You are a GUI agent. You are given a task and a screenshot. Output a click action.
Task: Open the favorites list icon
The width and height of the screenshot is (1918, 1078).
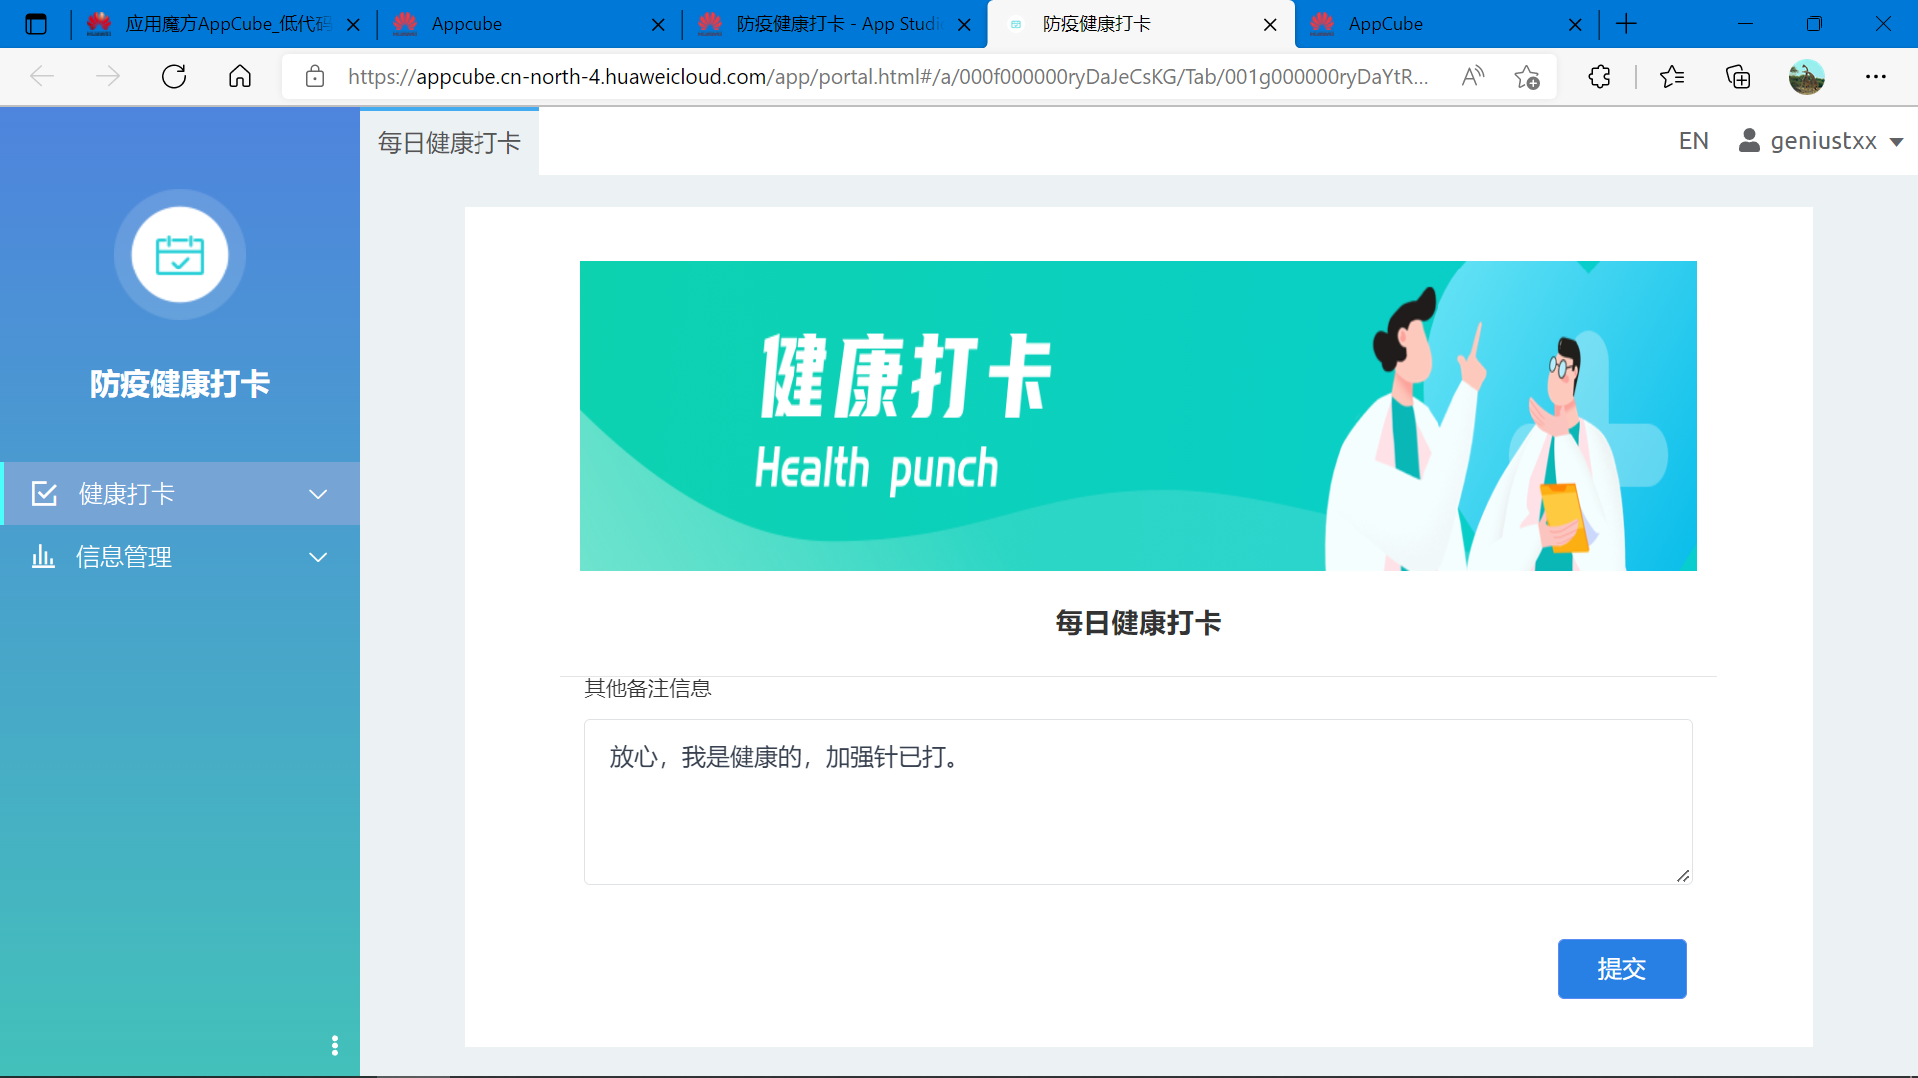[1672, 77]
